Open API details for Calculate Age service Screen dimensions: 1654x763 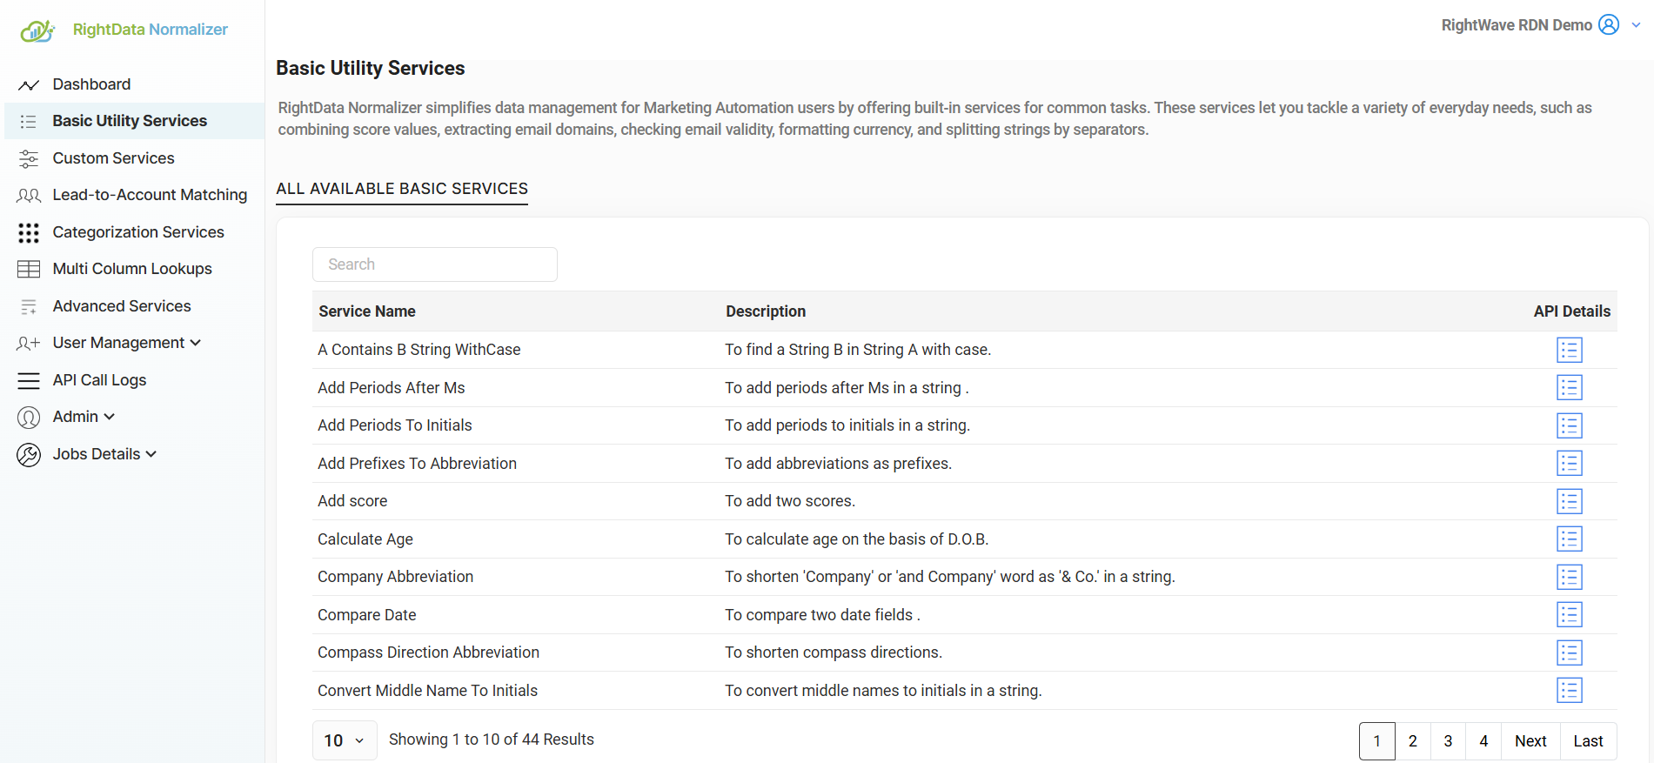(x=1569, y=539)
